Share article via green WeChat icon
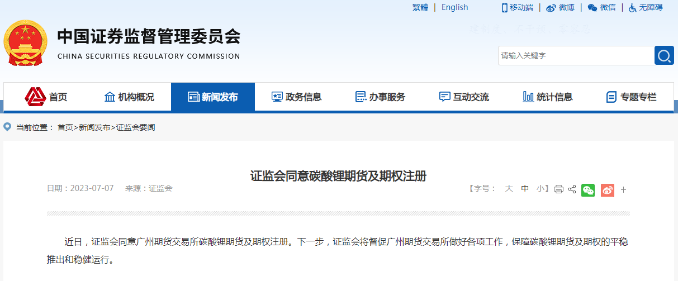The image size is (678, 281). tap(588, 190)
